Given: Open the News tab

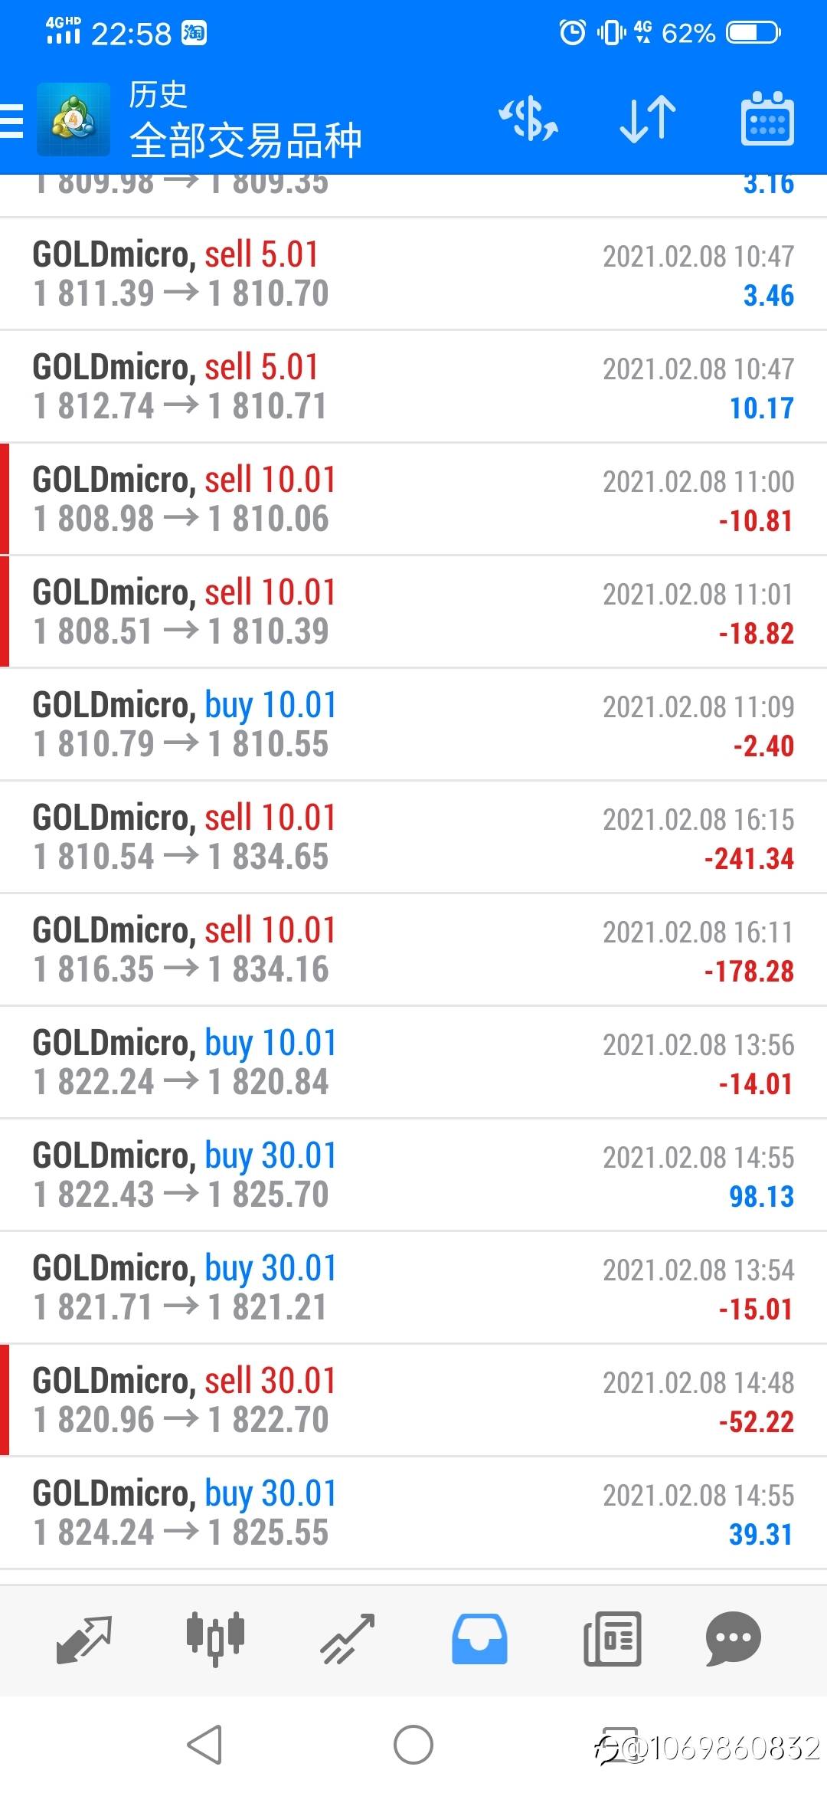Looking at the screenshot, I should 612,1638.
